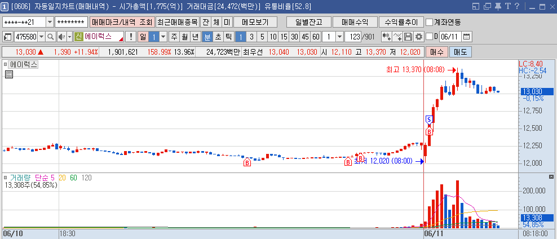Toggle the D checkbox beside date field
557x239 pixels.
[429, 37]
